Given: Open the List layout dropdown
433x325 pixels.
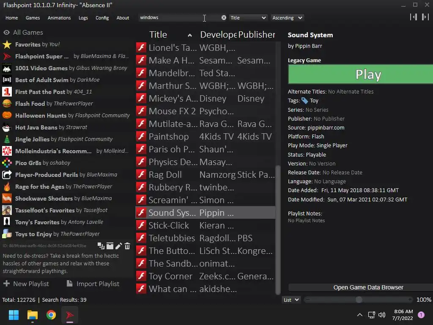Looking at the screenshot, I should pos(291,300).
